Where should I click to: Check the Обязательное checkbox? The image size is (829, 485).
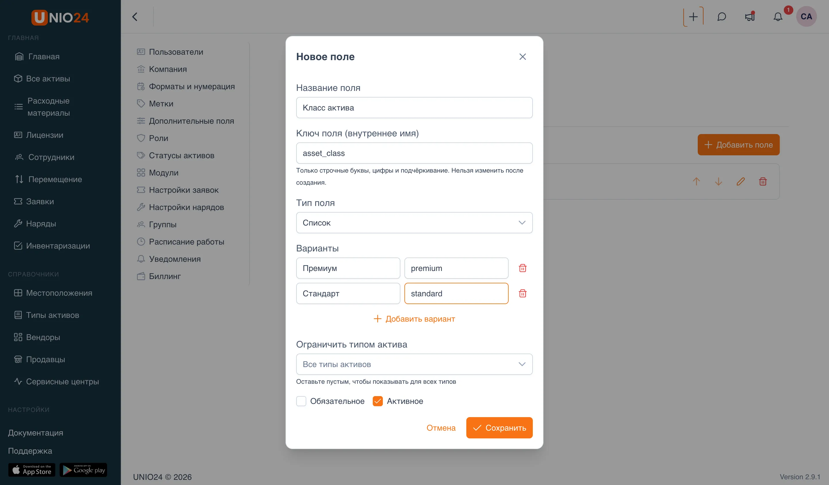click(301, 401)
